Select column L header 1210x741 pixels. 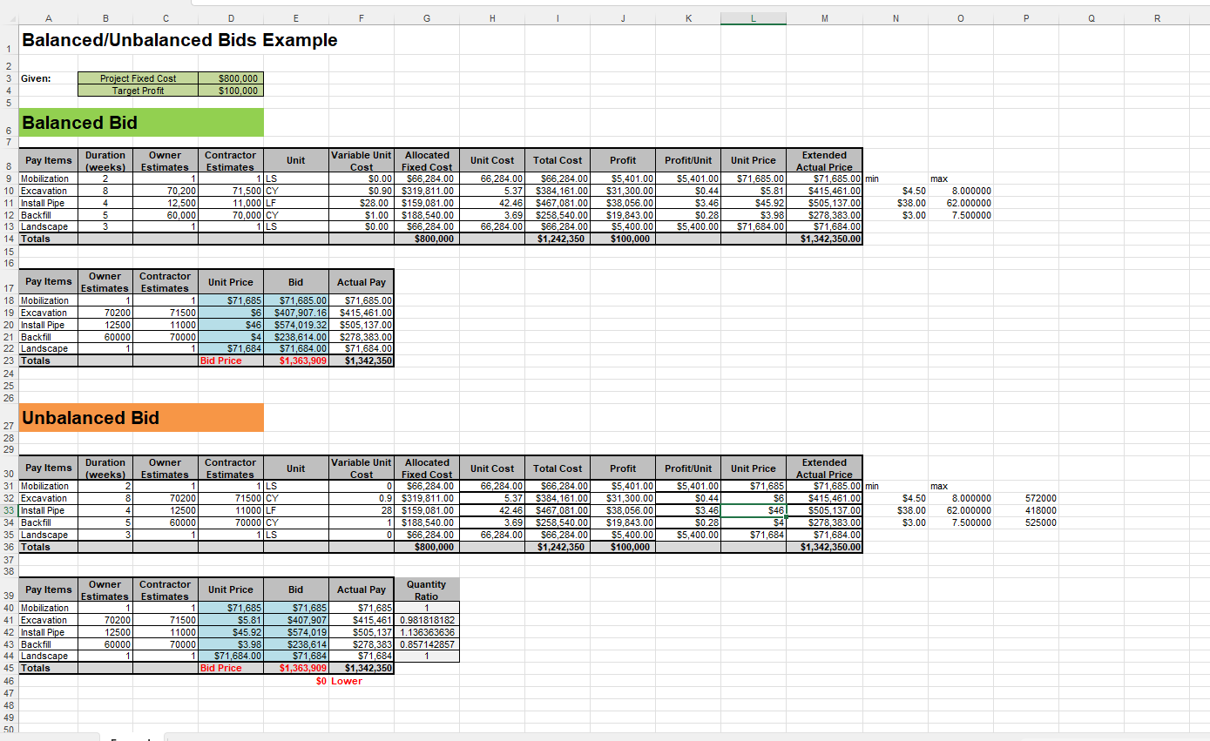pos(753,17)
